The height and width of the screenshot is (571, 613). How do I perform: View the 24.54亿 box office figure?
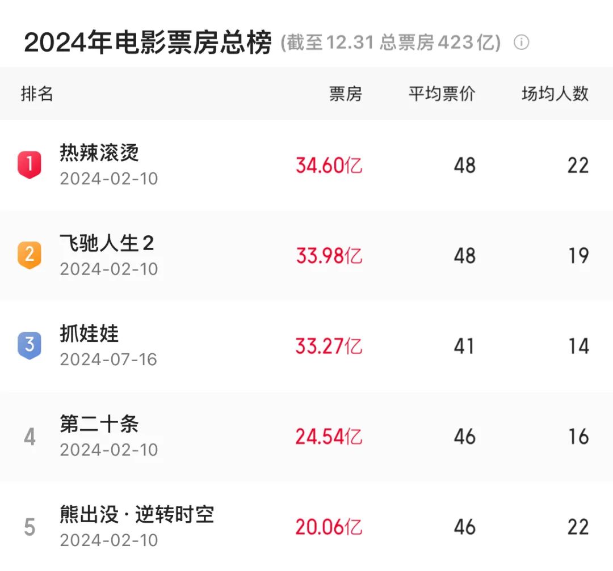pos(329,437)
